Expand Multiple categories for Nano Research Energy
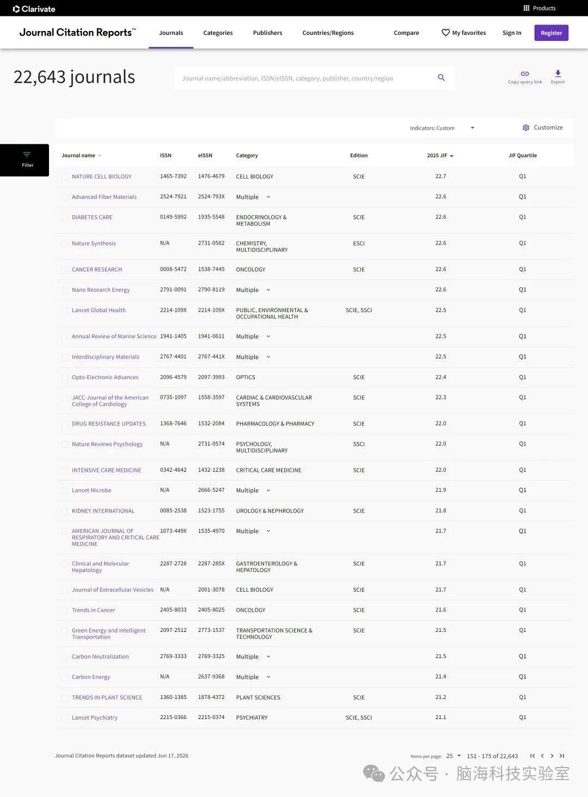 coord(268,290)
